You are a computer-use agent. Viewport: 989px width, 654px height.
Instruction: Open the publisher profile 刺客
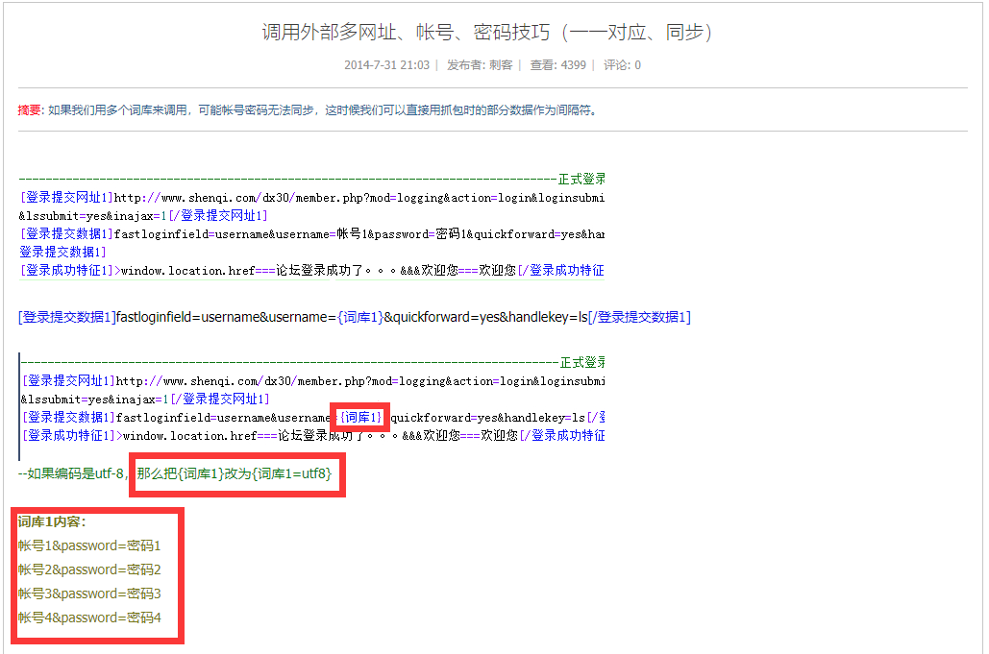click(503, 66)
